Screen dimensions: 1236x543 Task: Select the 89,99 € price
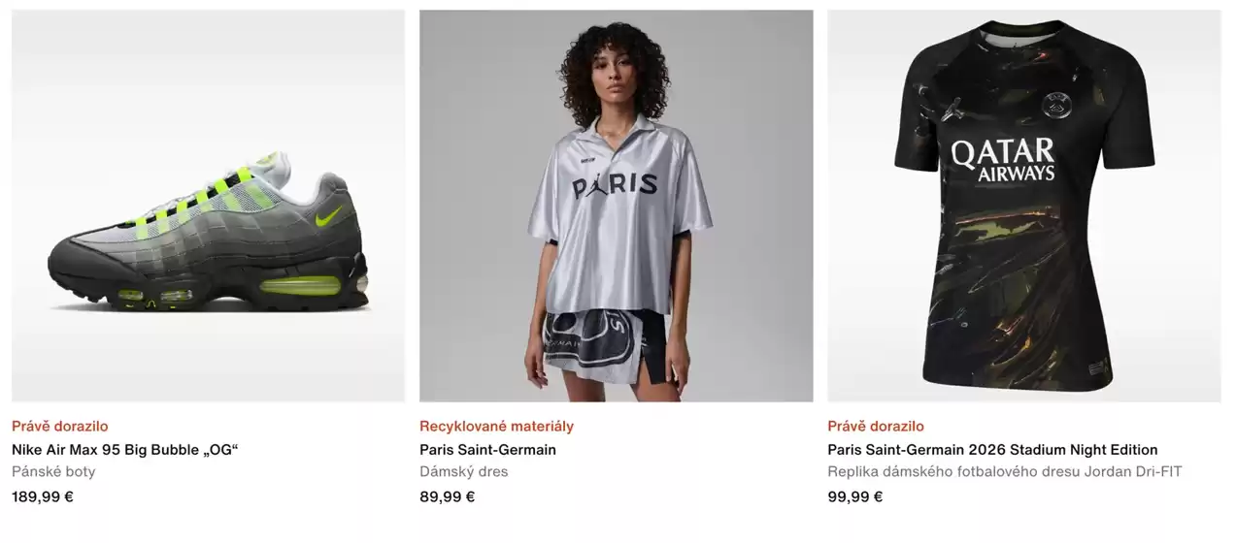pos(447,497)
